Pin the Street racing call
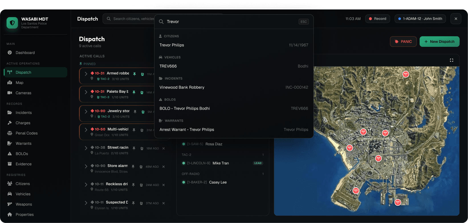Screen dimensions: 468x223 (x=134, y=148)
